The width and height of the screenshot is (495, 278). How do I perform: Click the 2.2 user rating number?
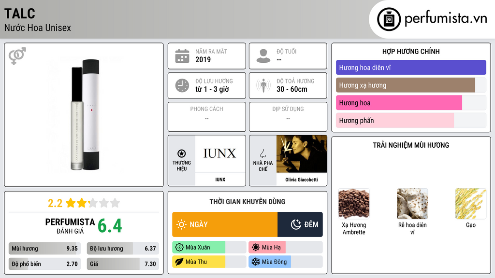click(x=55, y=203)
